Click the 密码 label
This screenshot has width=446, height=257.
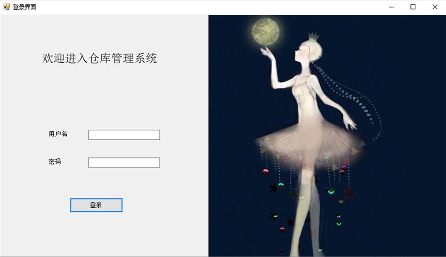[55, 162]
